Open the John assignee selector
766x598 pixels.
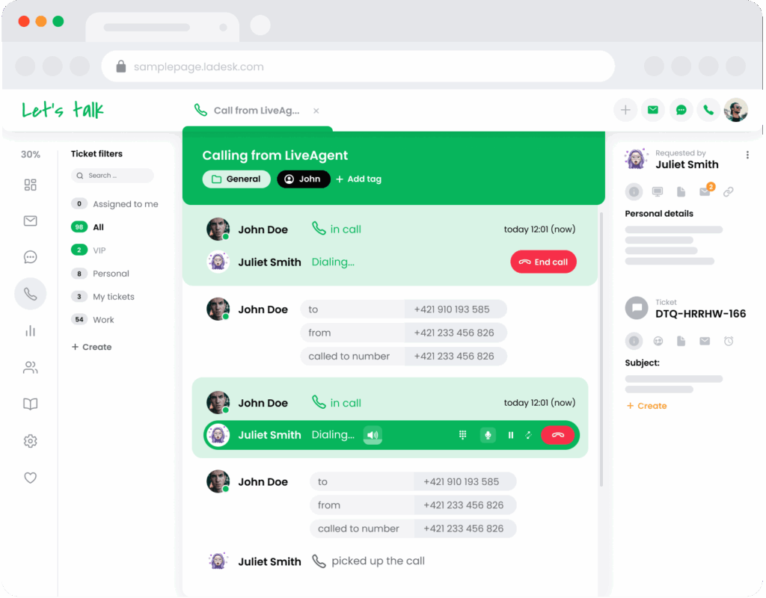pyautogui.click(x=304, y=179)
